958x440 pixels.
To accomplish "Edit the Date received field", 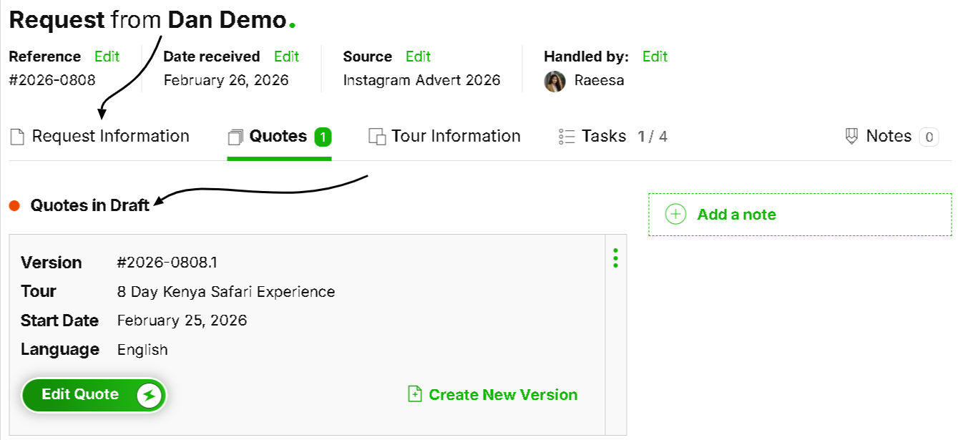I will (x=286, y=57).
